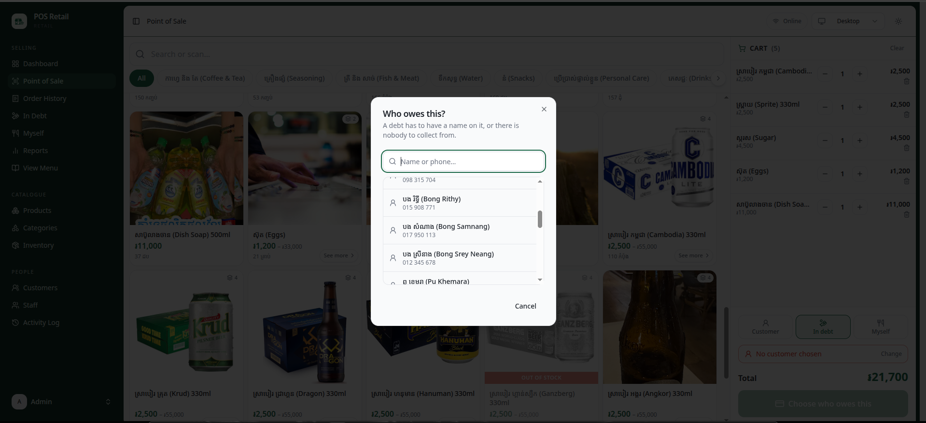Increase quantity of Eggs in cart
This screenshot has height=423, width=926.
[860, 174]
